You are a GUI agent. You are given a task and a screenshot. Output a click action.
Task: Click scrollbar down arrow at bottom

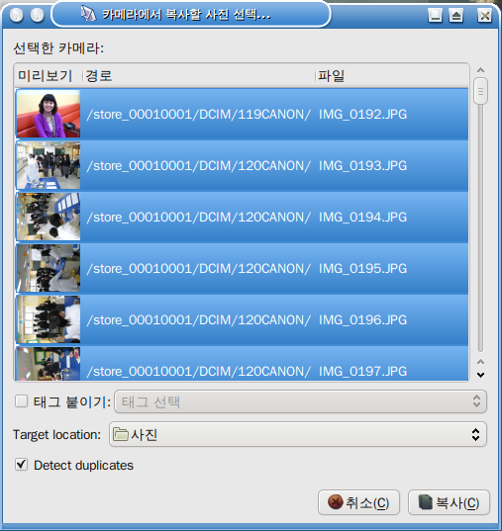point(480,375)
